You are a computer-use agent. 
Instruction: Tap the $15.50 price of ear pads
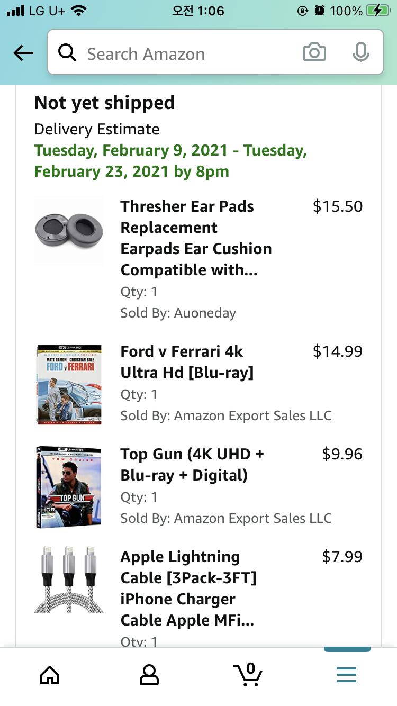point(338,206)
